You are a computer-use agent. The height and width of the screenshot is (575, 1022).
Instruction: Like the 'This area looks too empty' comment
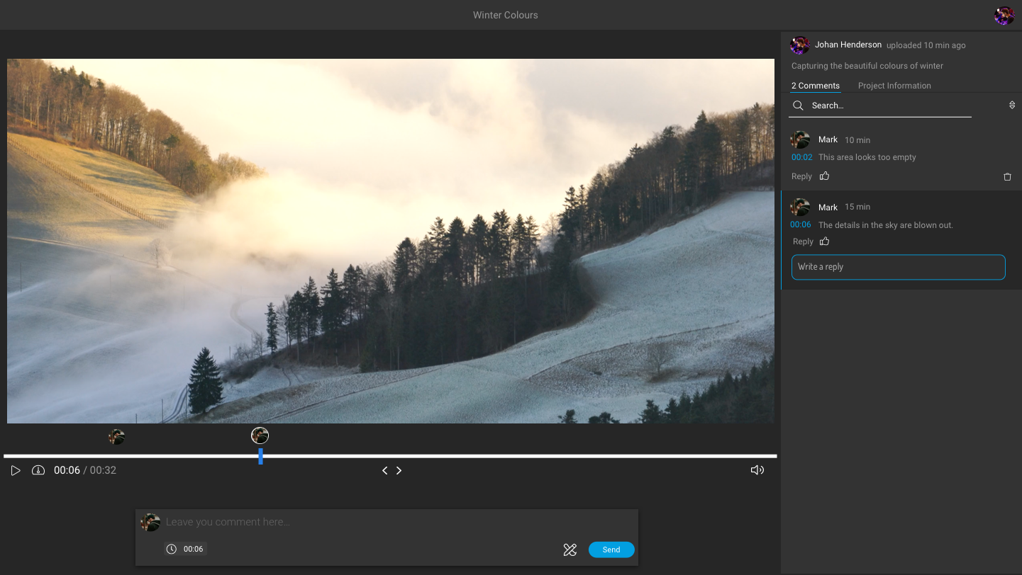click(x=824, y=176)
